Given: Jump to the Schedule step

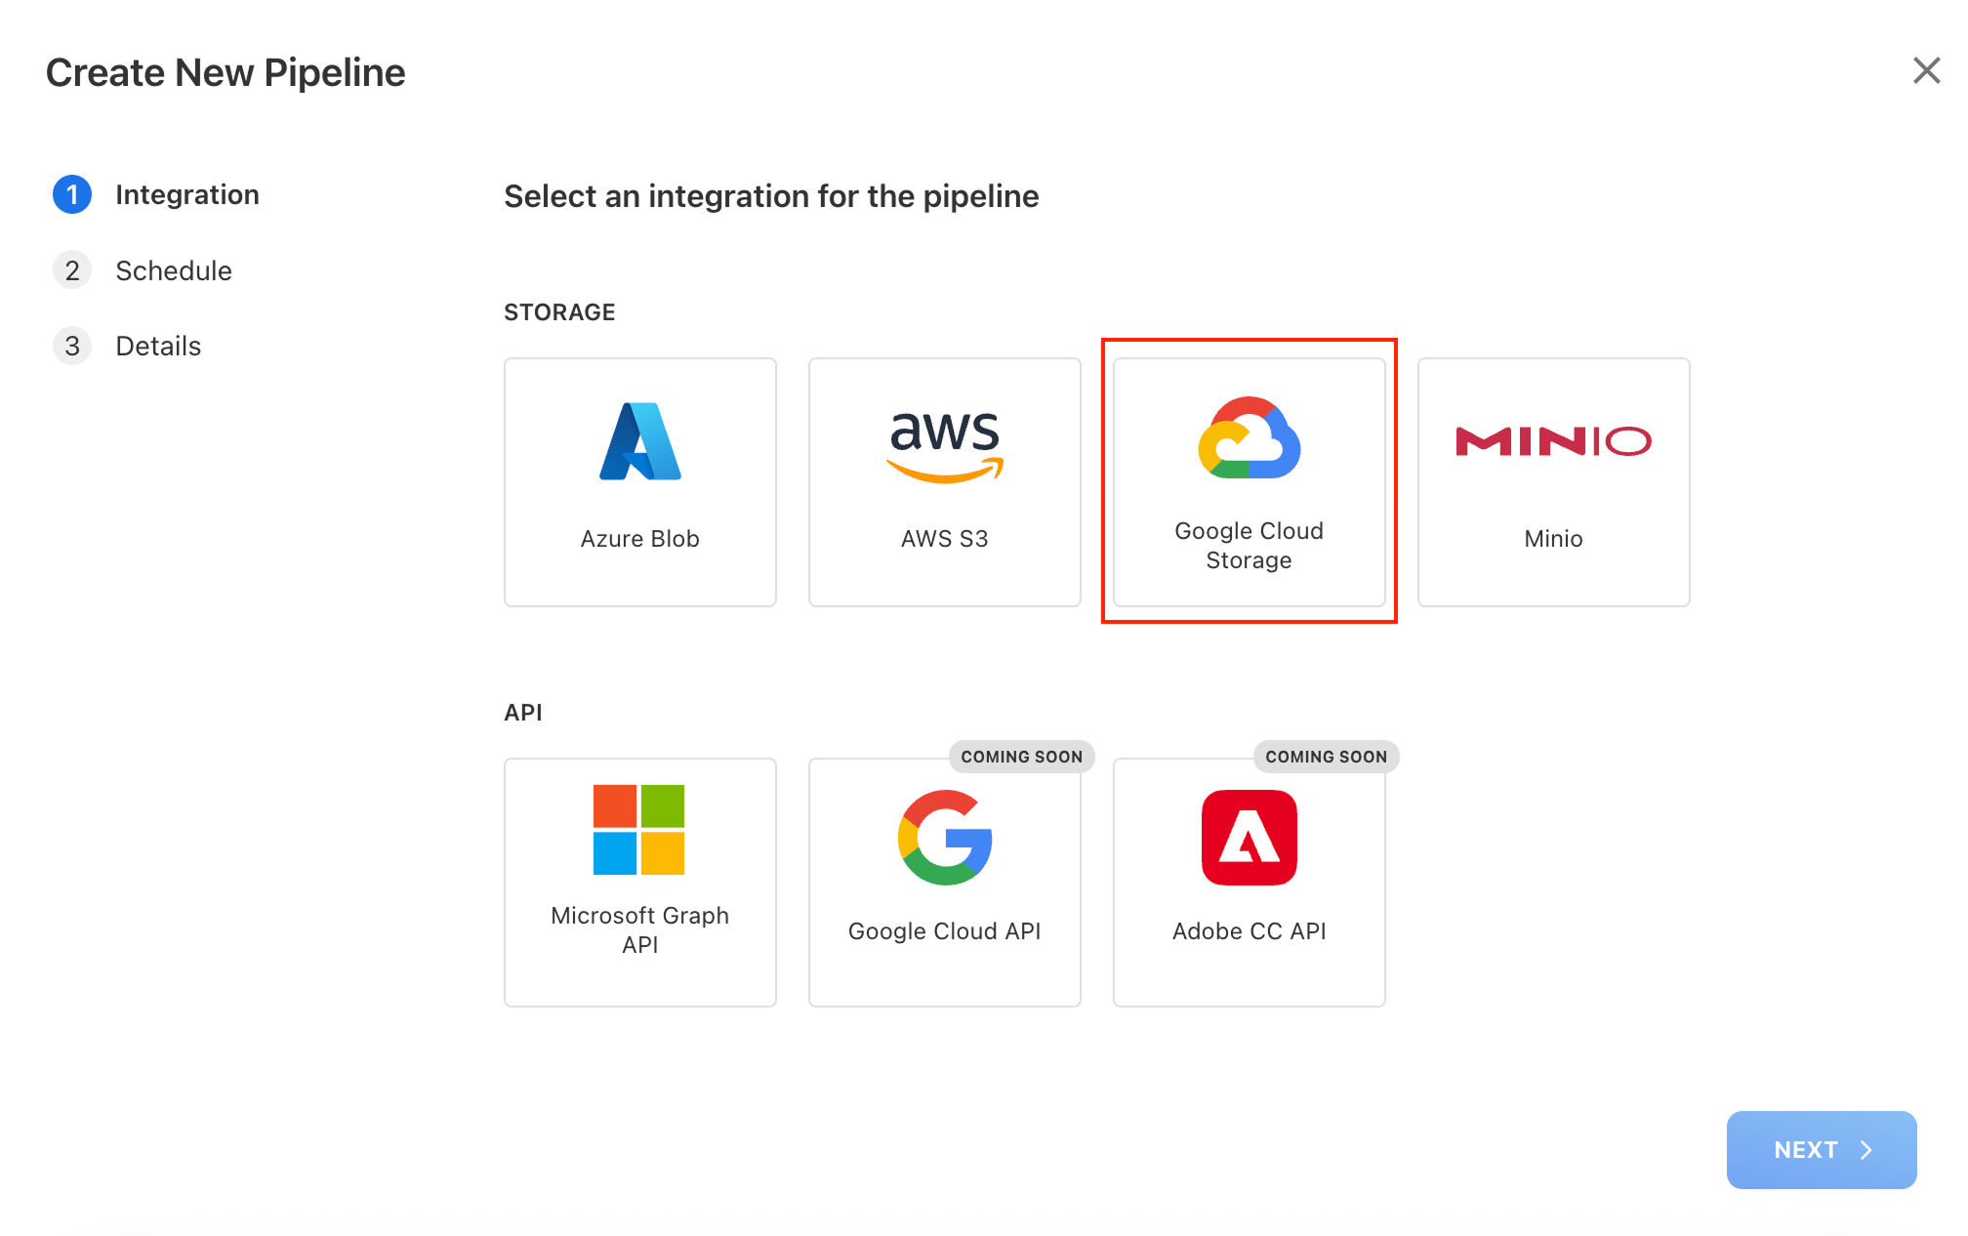Looking at the screenshot, I should click(x=174, y=270).
